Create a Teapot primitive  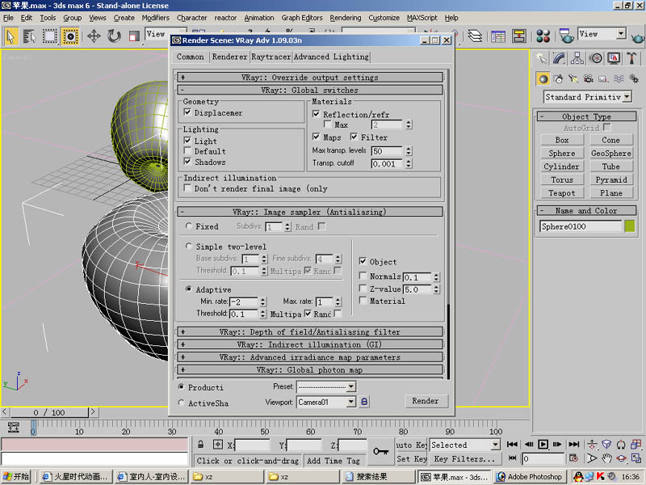pos(561,193)
